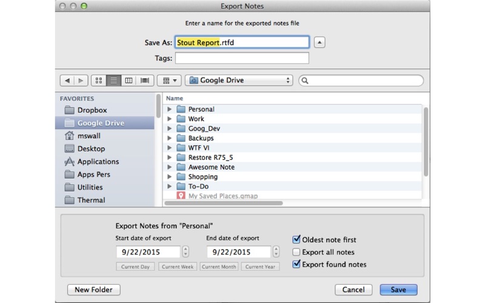Click the sidebar vertical scrollbar
The width and height of the screenshot is (485, 303).
click(x=158, y=106)
